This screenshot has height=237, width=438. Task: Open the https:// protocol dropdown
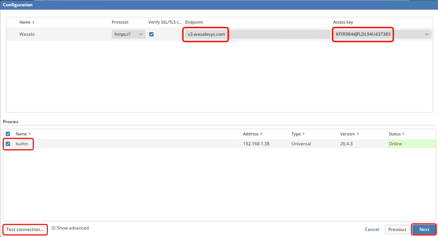pyautogui.click(x=129, y=34)
